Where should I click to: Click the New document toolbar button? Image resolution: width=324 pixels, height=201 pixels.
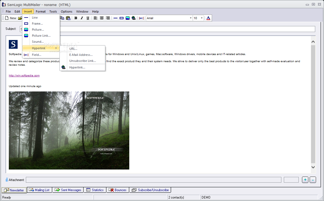10,18
